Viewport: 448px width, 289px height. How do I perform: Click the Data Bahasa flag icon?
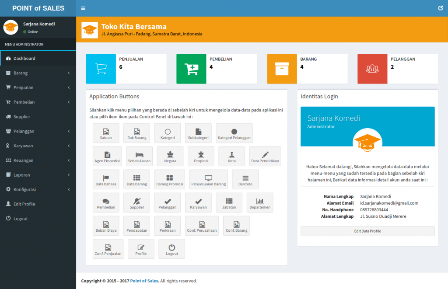106,179
